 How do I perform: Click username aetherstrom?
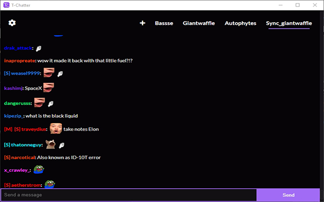point(26,185)
